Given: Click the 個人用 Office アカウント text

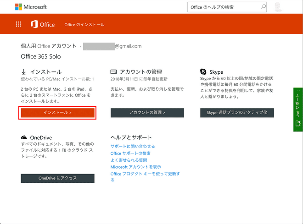Looking at the screenshot, I should pos(49,46).
